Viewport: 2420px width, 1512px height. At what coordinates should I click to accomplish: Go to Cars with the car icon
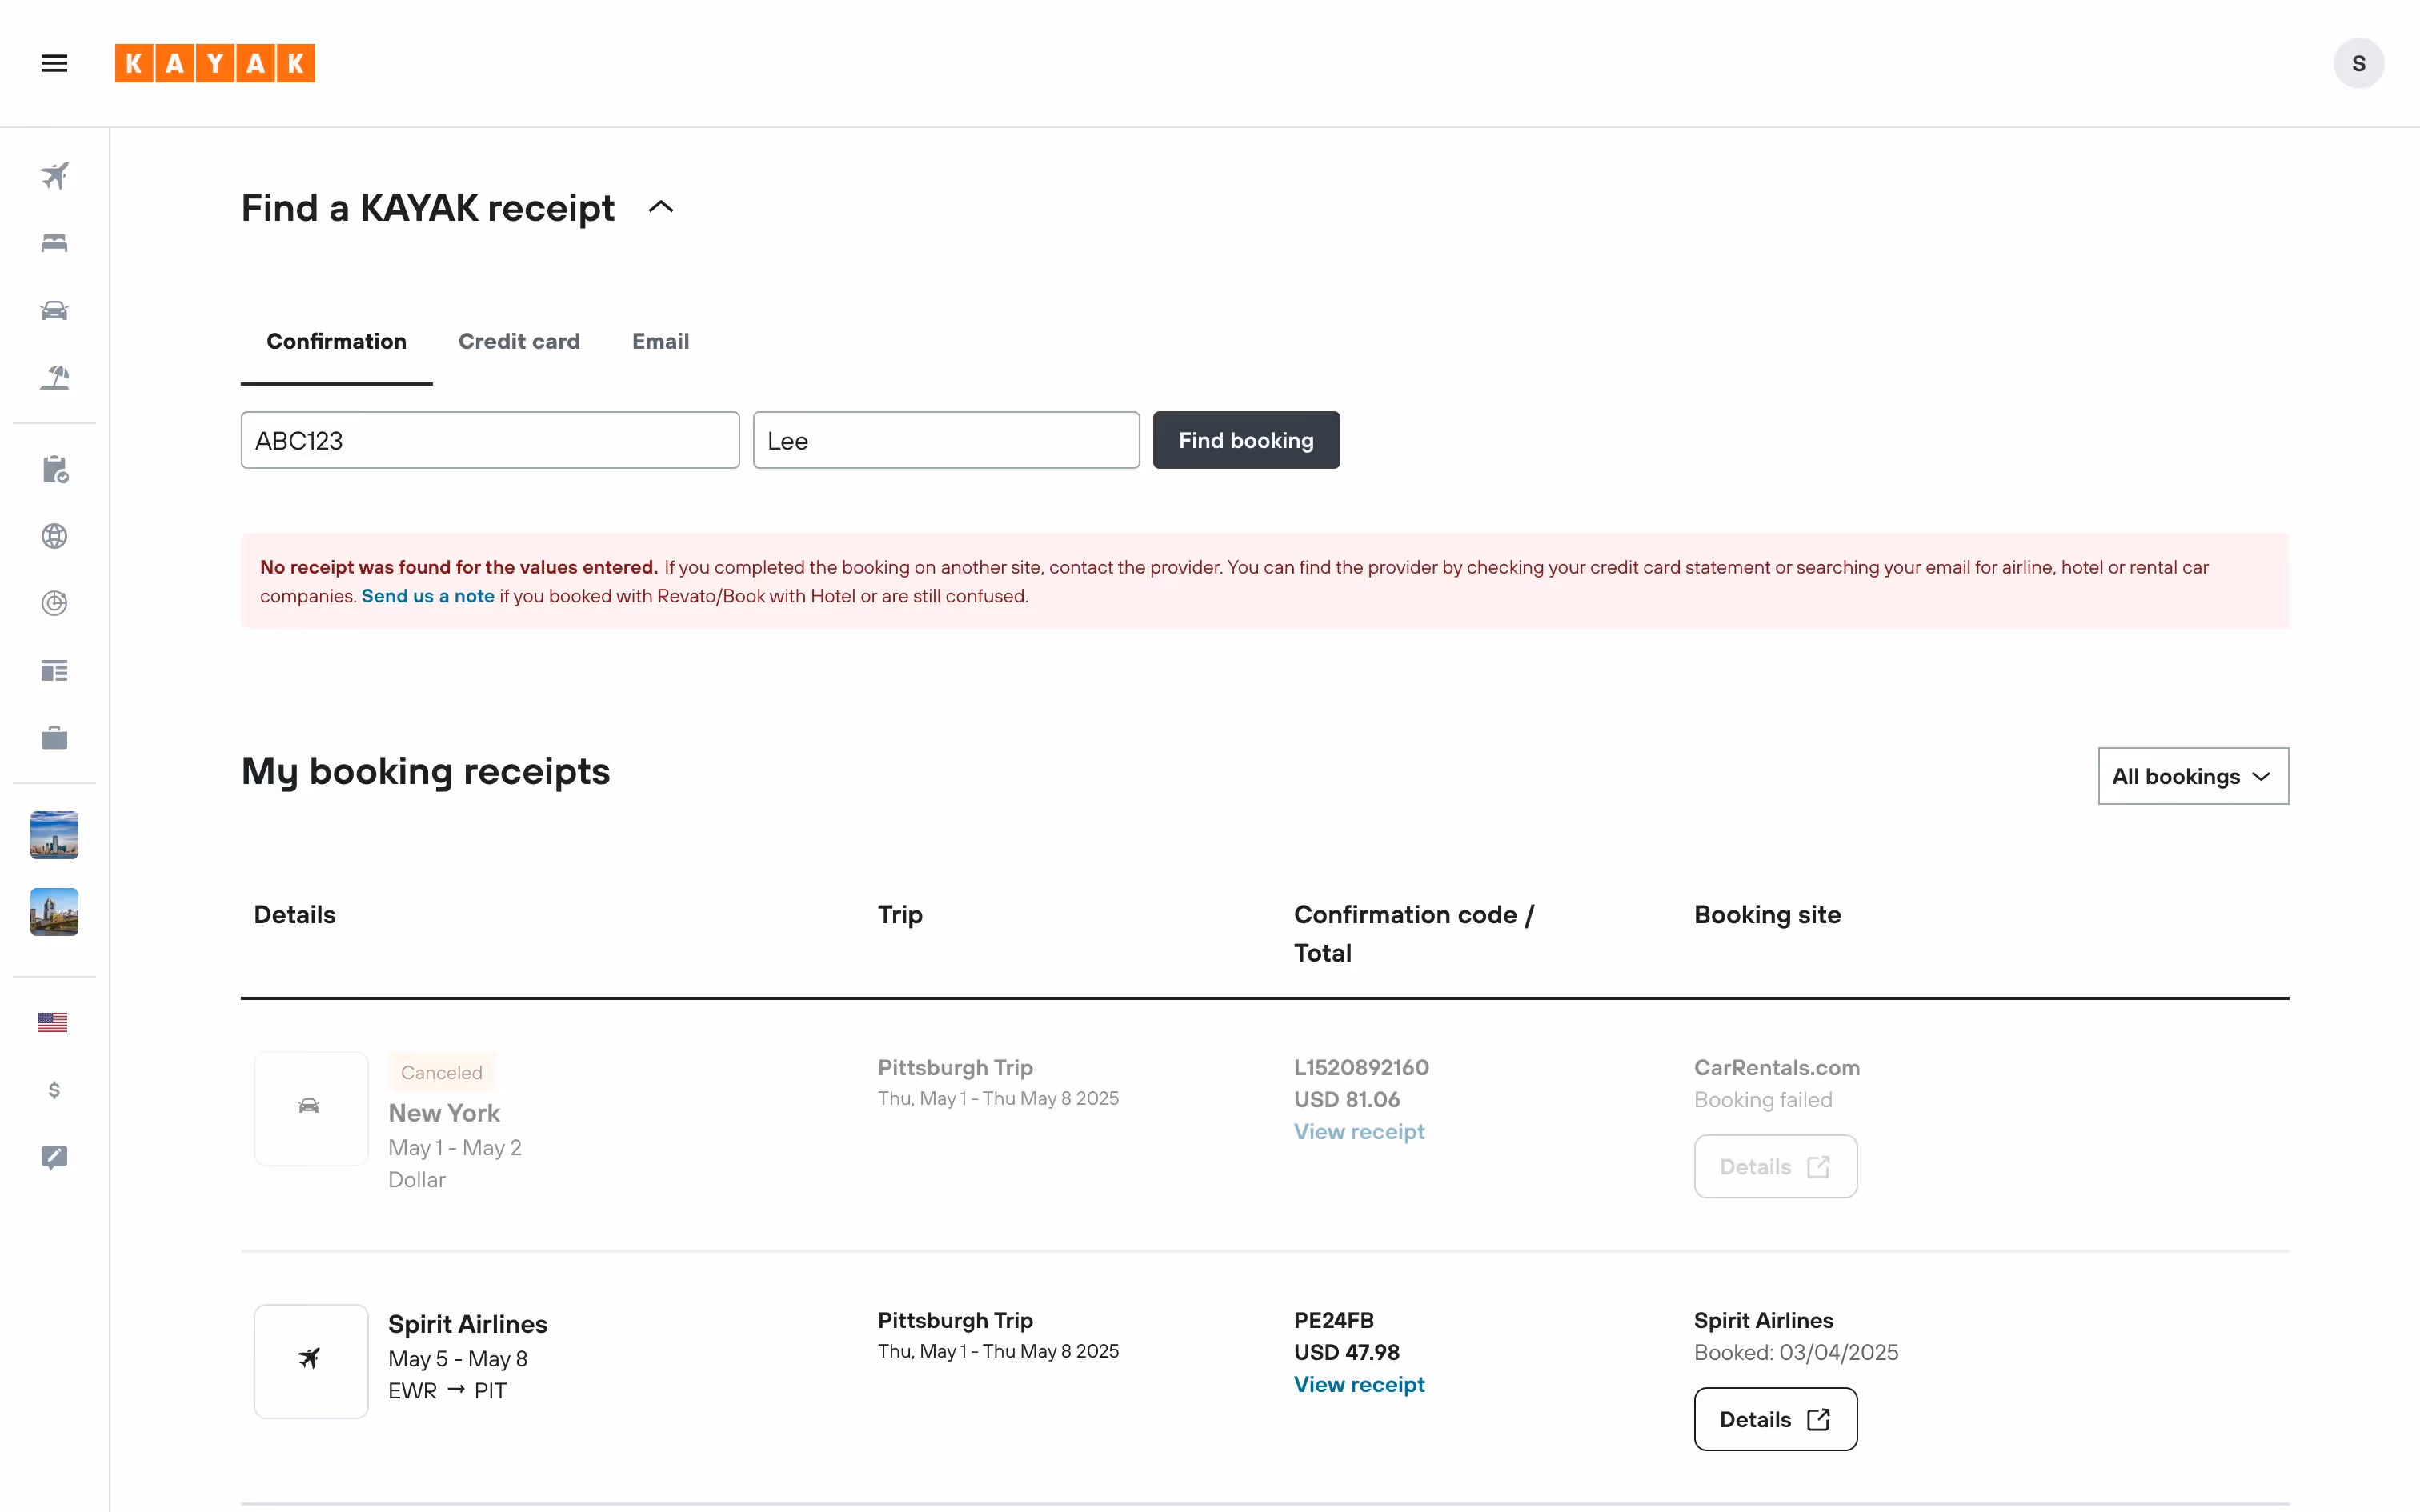click(54, 310)
